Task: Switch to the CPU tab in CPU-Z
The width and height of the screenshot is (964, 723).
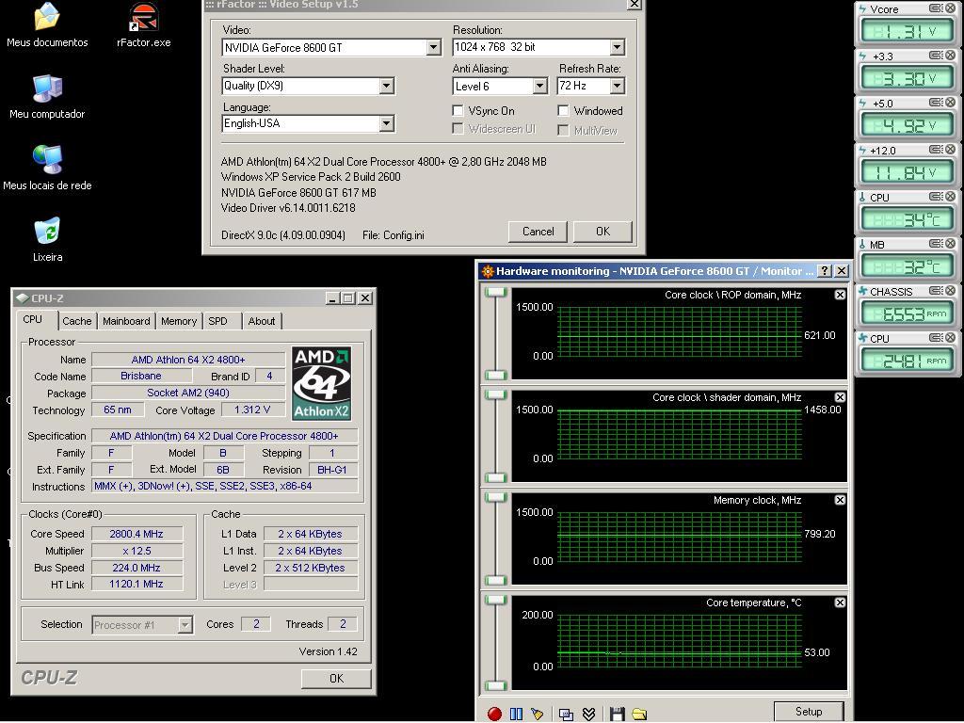Action: point(33,320)
